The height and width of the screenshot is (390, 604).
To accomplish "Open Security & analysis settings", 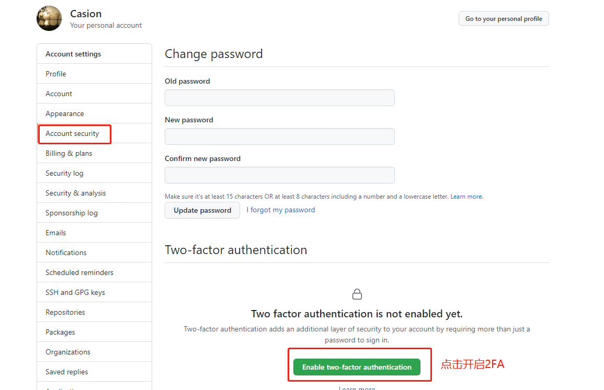I will click(x=76, y=193).
